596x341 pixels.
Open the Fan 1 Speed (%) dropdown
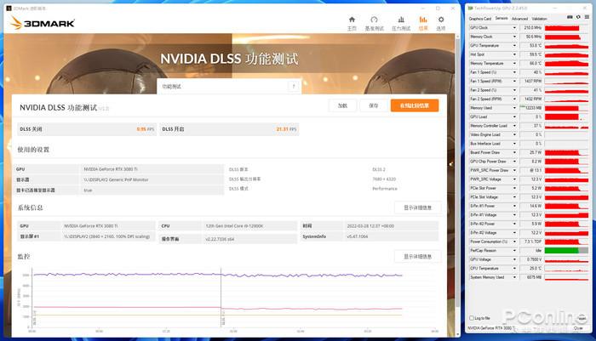514,72
